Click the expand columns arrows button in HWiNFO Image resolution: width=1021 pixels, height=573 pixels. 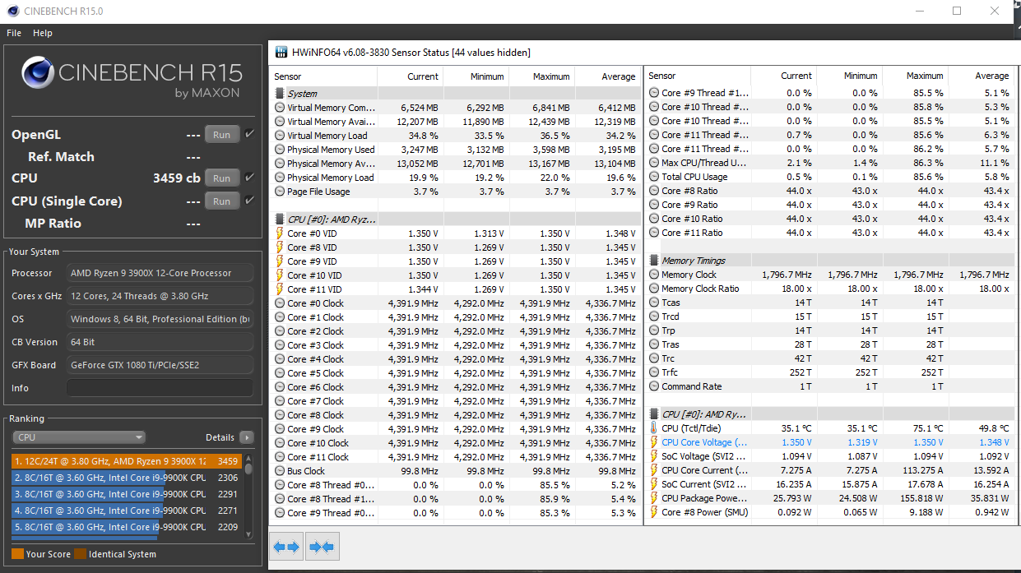click(286, 547)
